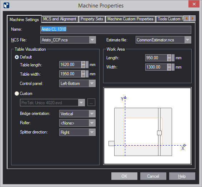Open the Property Sets tab
Screen dimensions: 202x187
[92, 19]
